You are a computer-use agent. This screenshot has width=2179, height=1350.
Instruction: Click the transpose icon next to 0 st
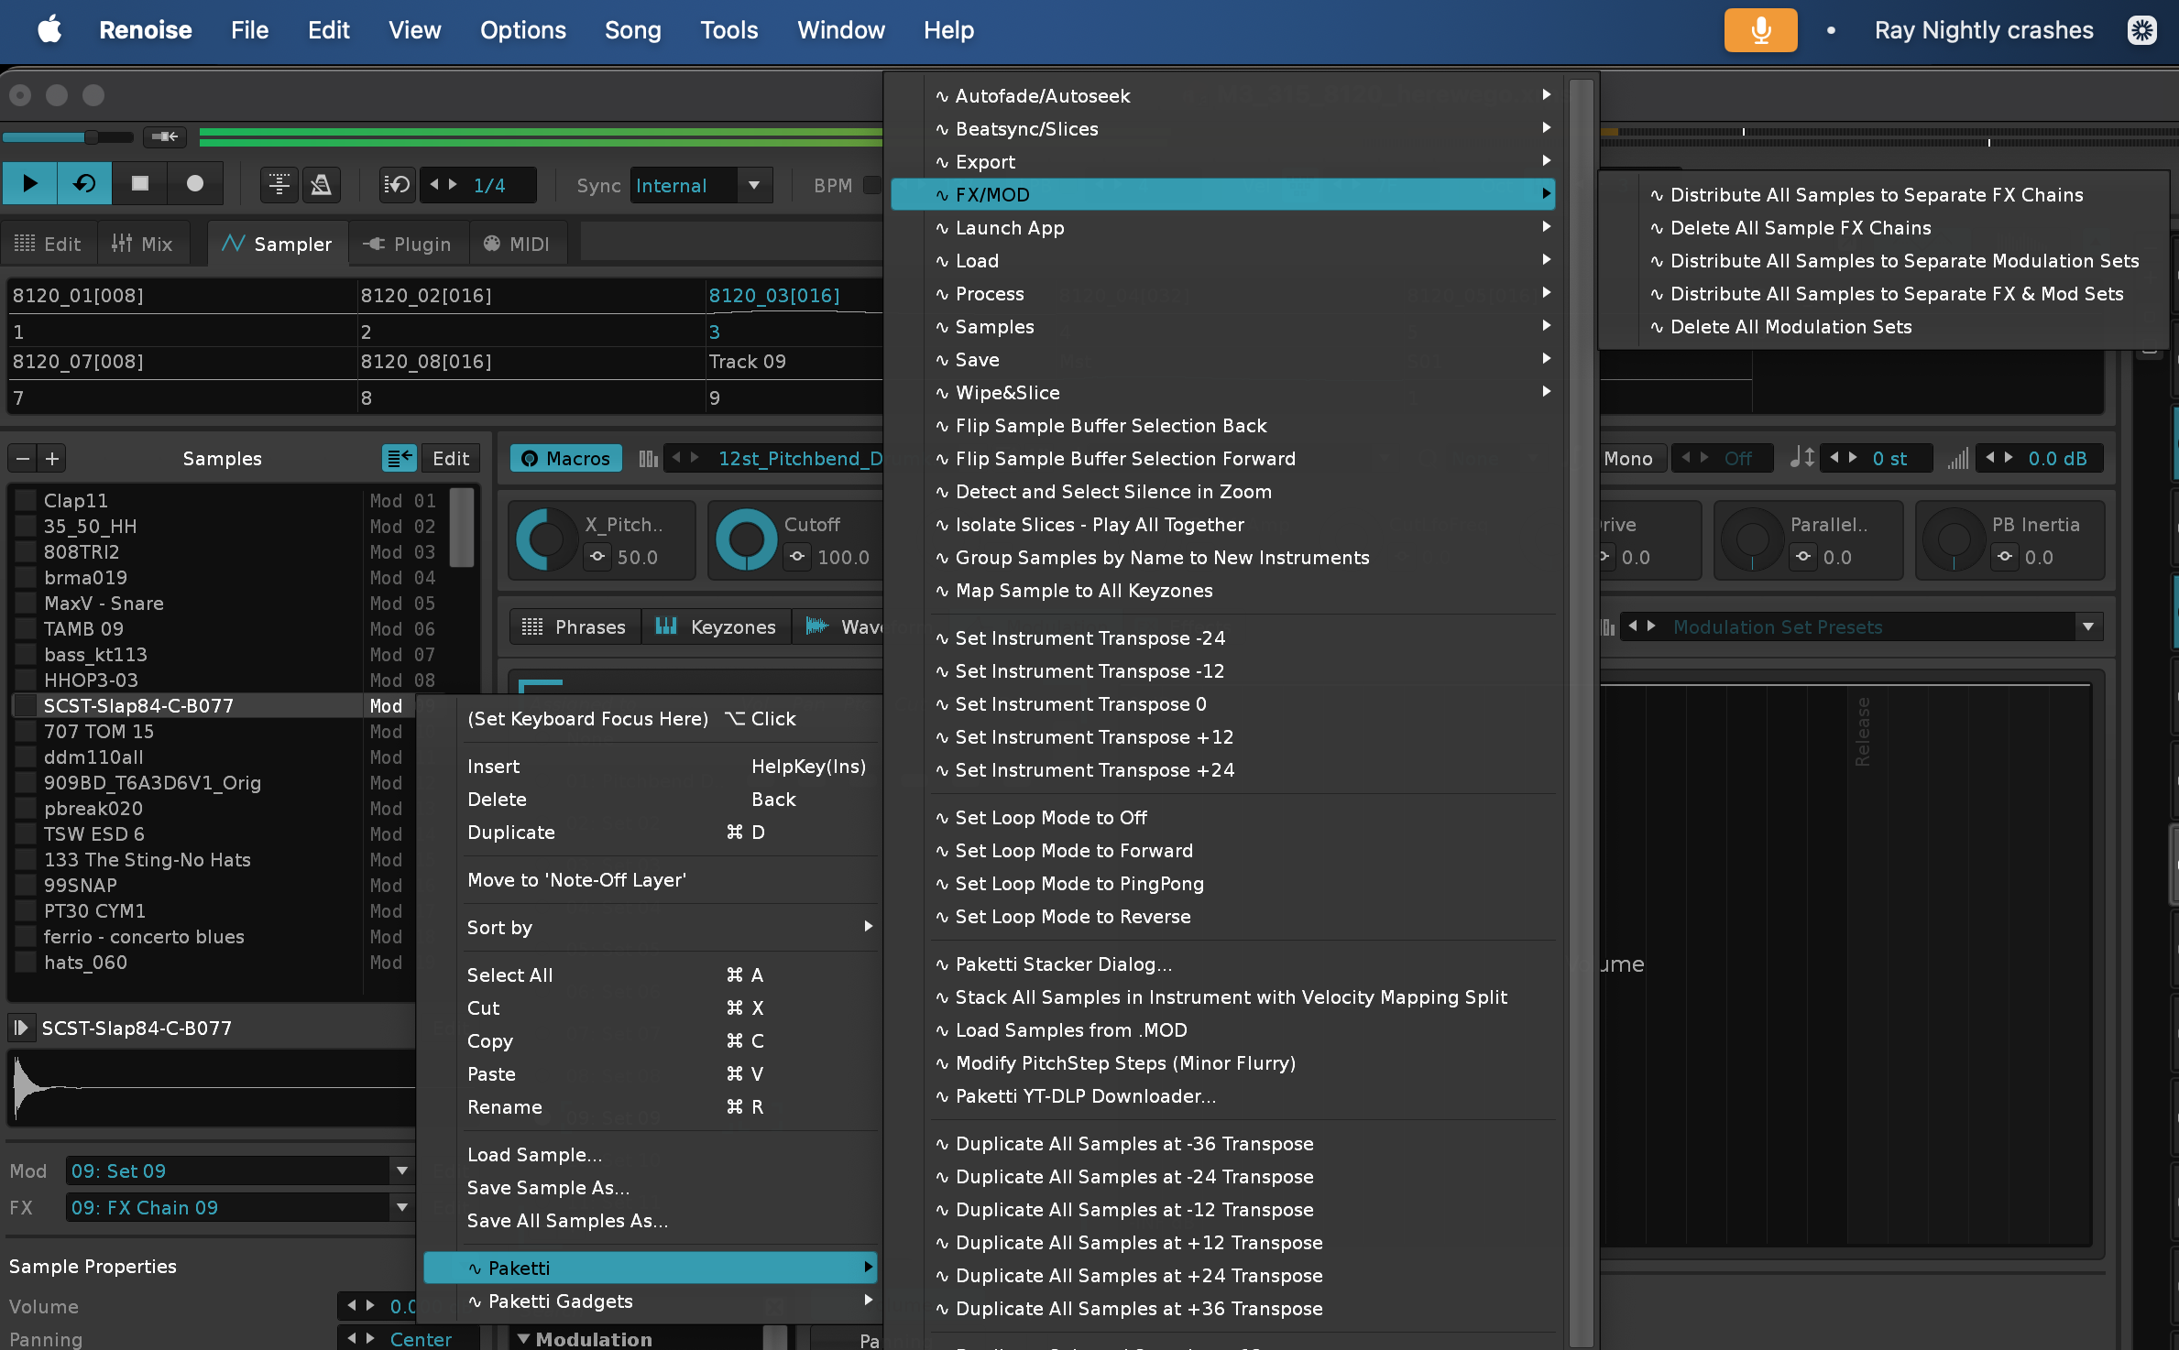tap(1801, 458)
